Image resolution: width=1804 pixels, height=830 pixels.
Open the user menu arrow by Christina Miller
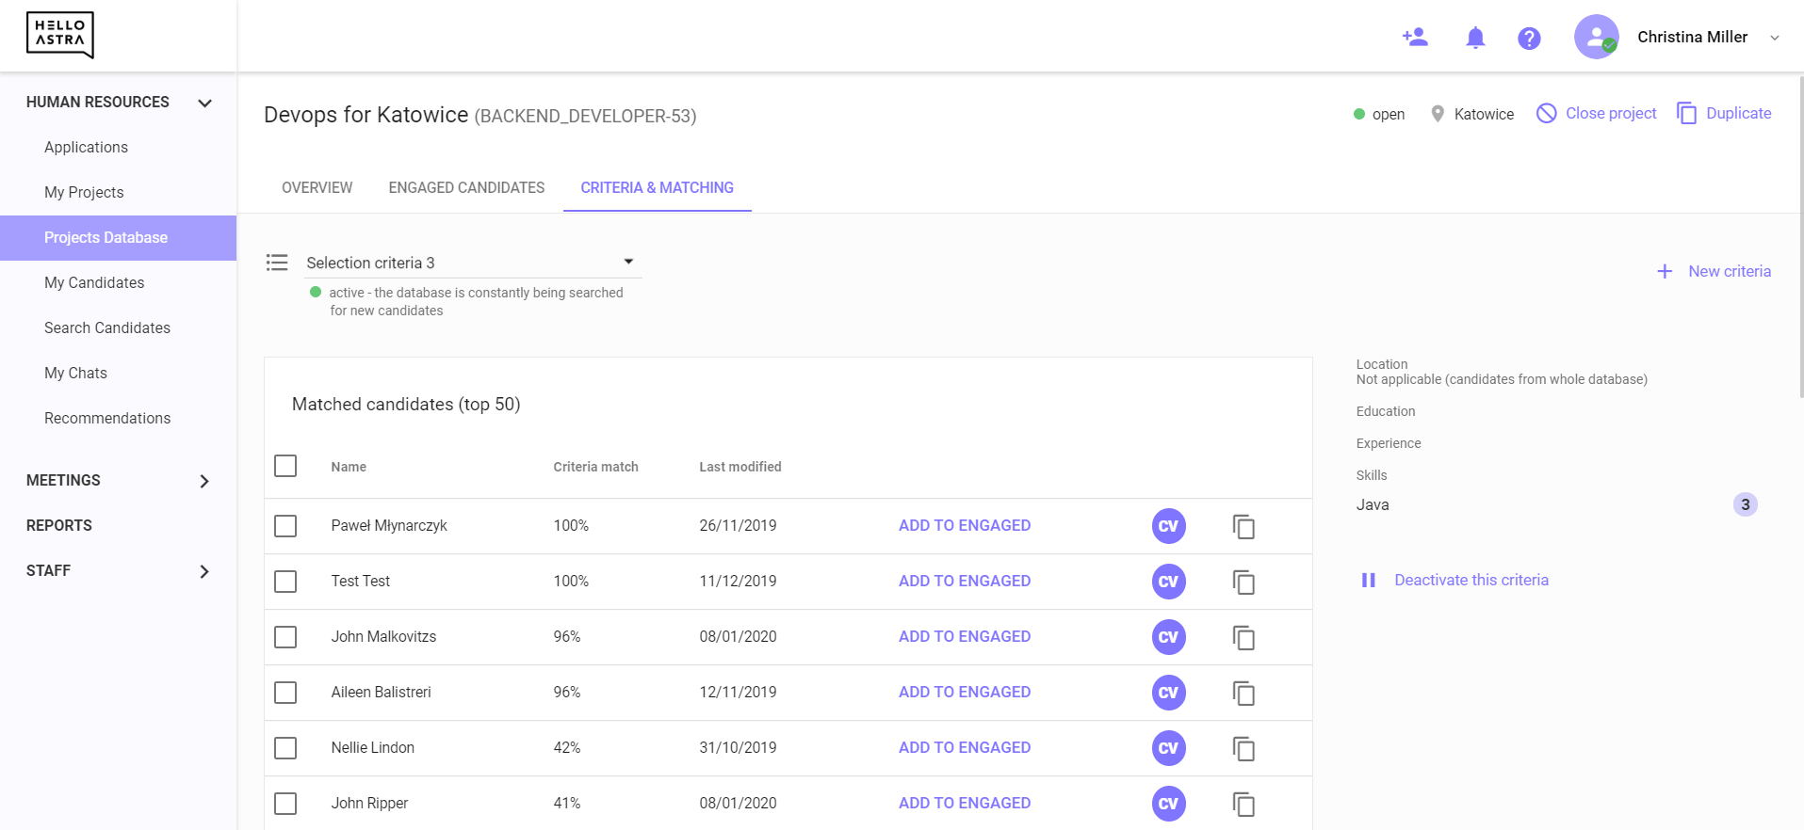(1775, 38)
